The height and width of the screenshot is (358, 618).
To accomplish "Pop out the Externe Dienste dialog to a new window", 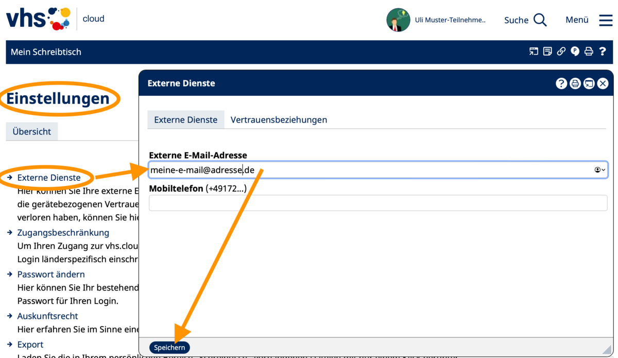I will pyautogui.click(x=589, y=83).
